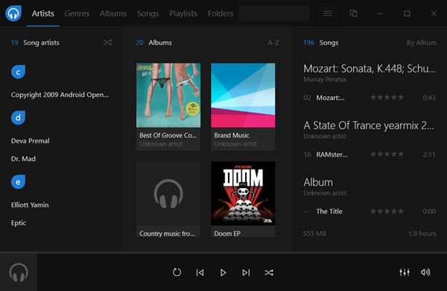This screenshot has width=447, height=291.
Task: Rate the Mozart song with stars
Action: click(x=387, y=98)
